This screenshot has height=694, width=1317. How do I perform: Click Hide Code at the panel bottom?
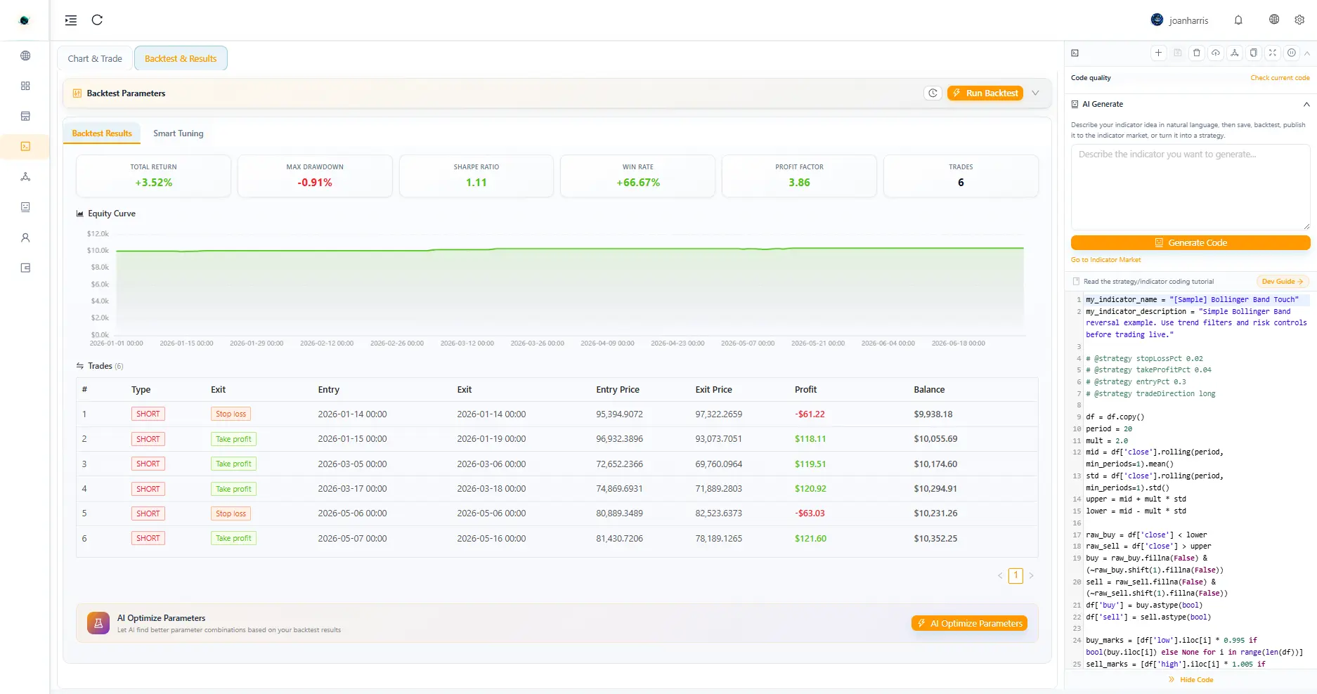[x=1191, y=679]
